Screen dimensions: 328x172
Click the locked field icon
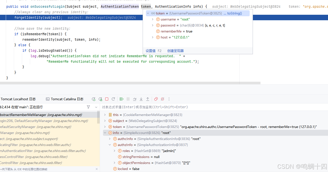click(115, 169)
